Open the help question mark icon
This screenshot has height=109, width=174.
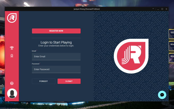tap(12, 83)
